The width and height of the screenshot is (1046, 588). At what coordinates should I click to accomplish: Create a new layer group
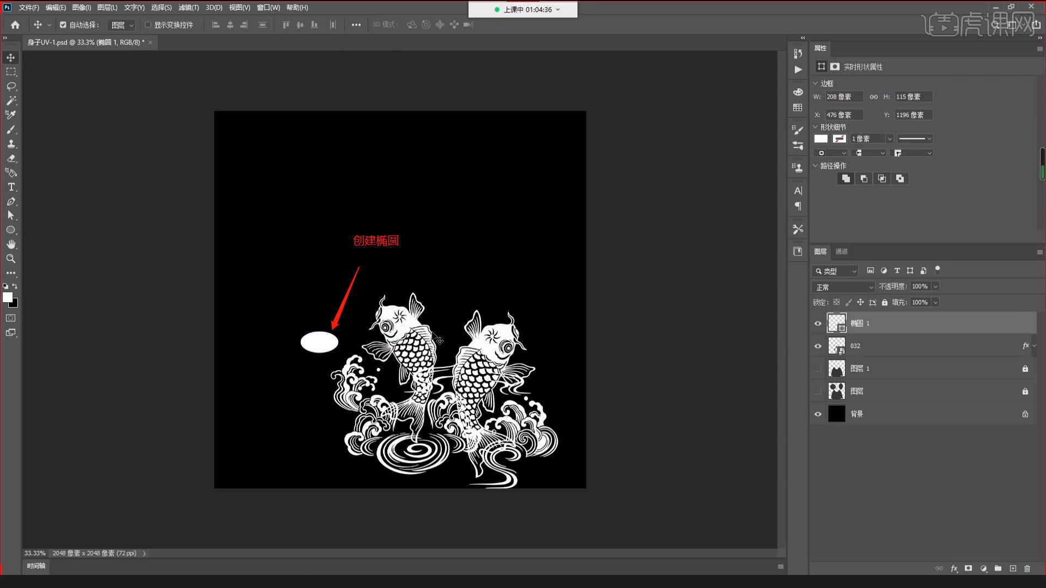coord(998,568)
